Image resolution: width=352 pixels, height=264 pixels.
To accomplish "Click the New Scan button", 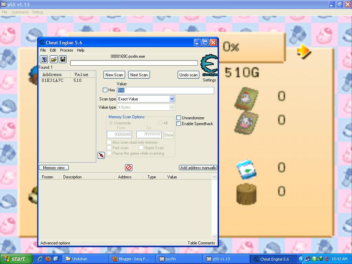I will (x=114, y=75).
